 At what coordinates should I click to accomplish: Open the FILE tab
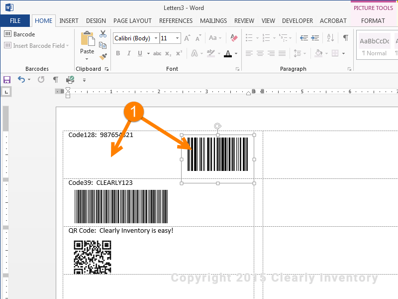[15, 21]
